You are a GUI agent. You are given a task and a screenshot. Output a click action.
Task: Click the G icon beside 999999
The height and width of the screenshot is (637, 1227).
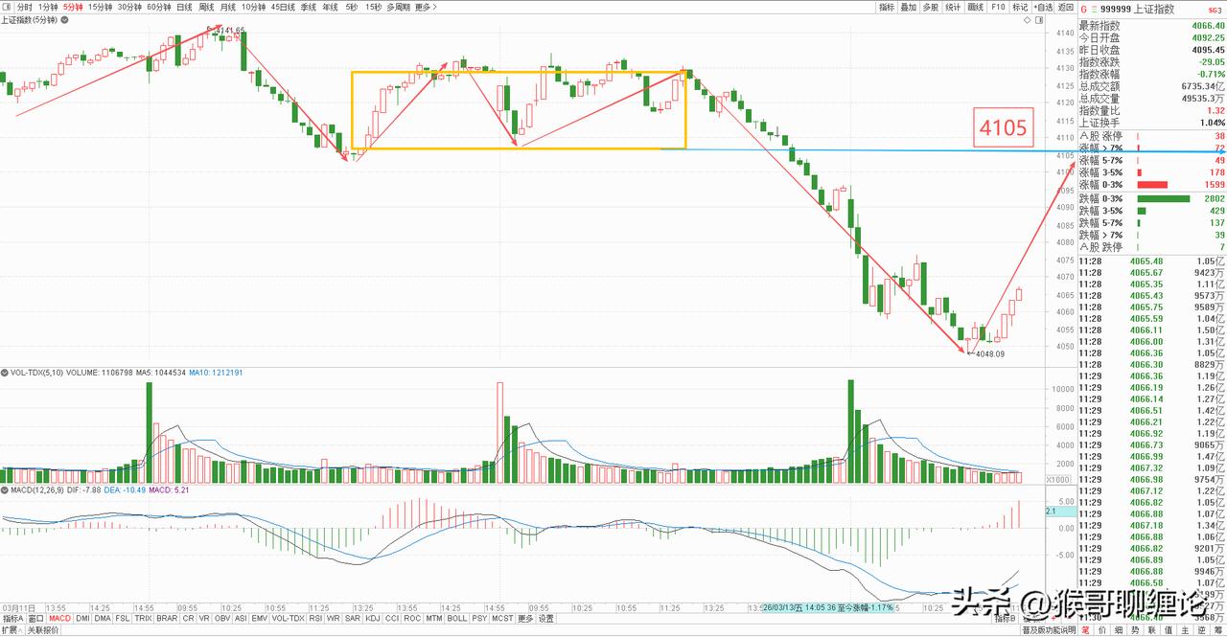tap(1084, 9)
